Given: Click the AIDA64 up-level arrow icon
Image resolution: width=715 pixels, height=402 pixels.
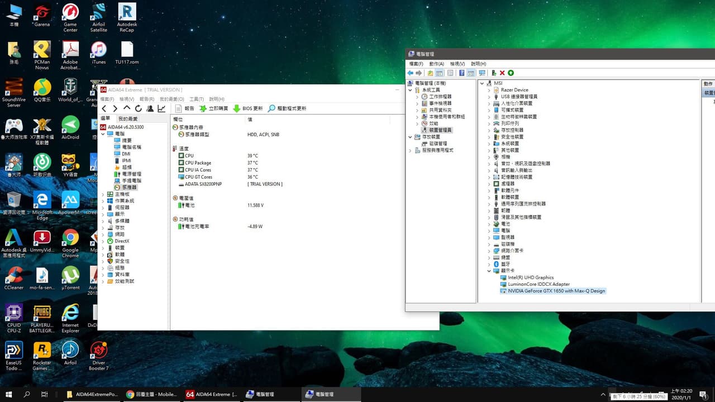Looking at the screenshot, I should coord(127,108).
